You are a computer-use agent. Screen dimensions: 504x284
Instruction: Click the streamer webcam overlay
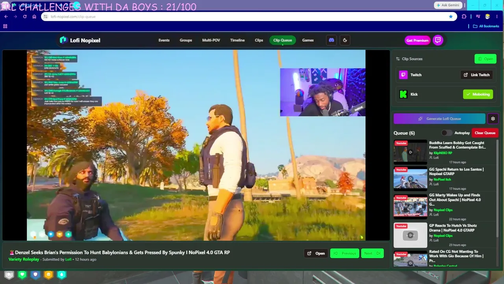click(x=322, y=92)
